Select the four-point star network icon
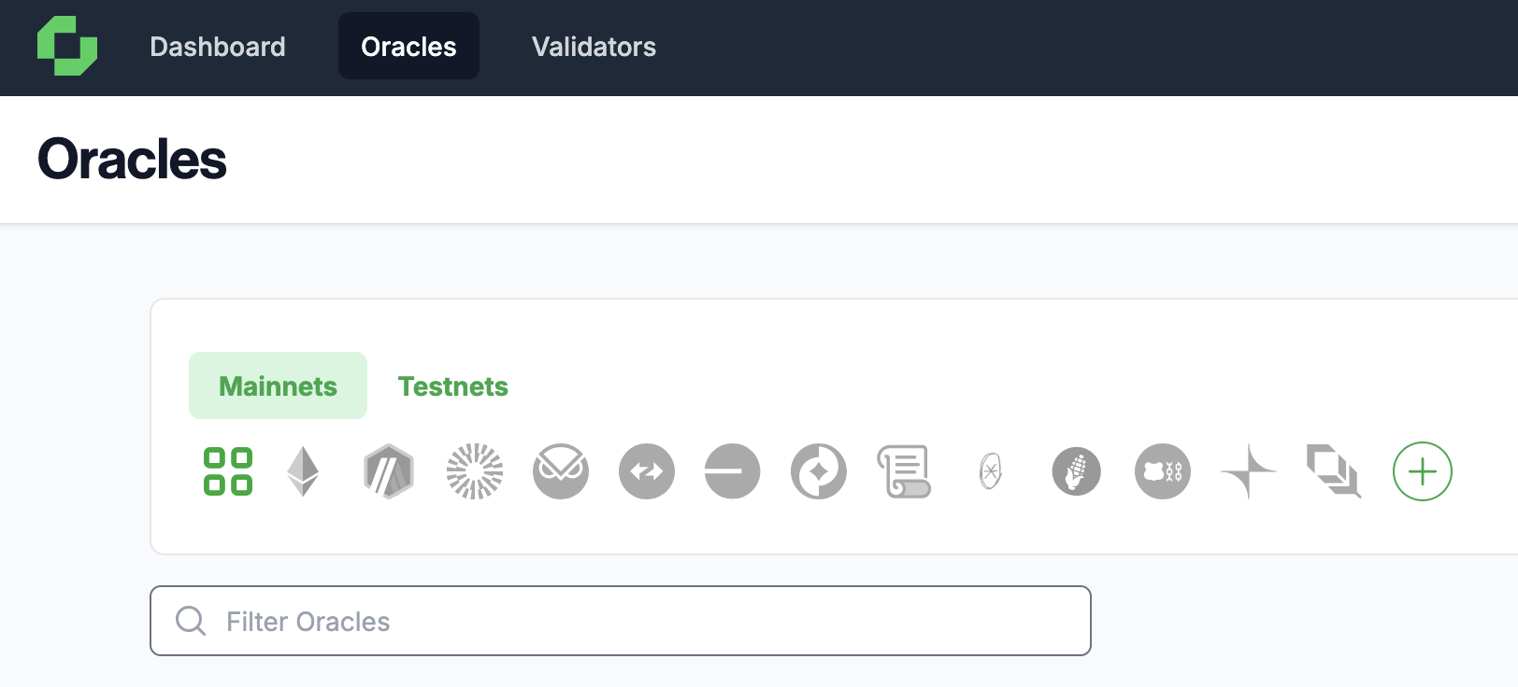 1249,471
